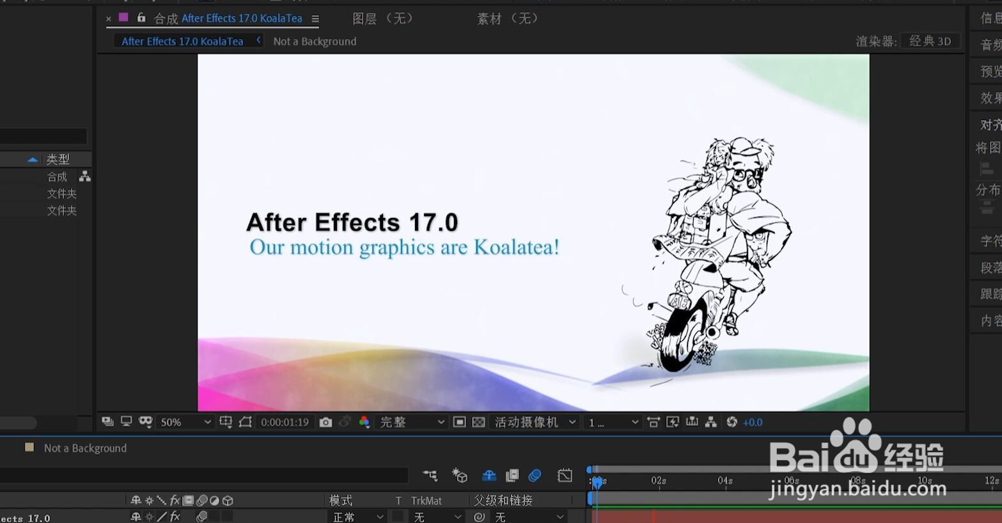
Task: Open the 1 view layout dropdown
Action: pyautogui.click(x=612, y=422)
